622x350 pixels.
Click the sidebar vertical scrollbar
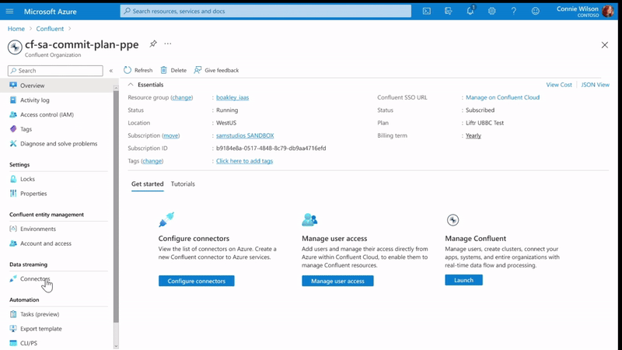(x=116, y=206)
